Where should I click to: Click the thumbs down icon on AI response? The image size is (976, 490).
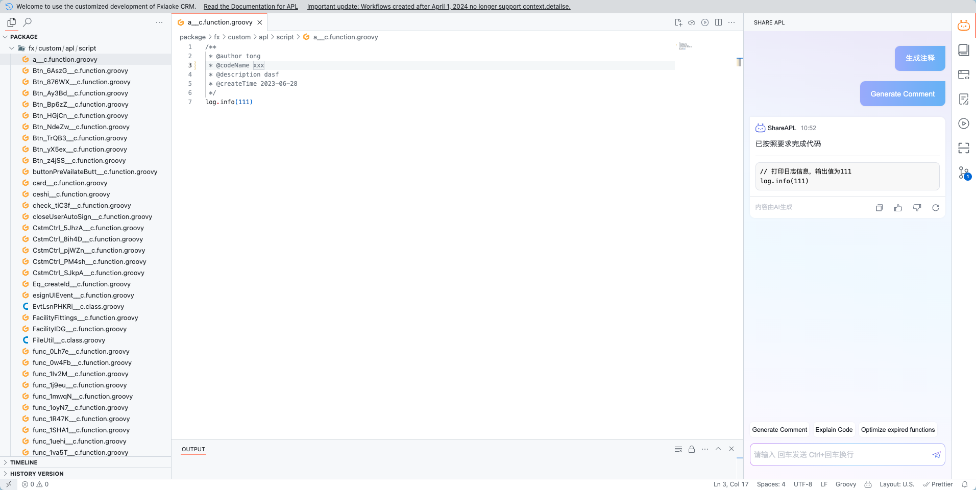click(917, 208)
